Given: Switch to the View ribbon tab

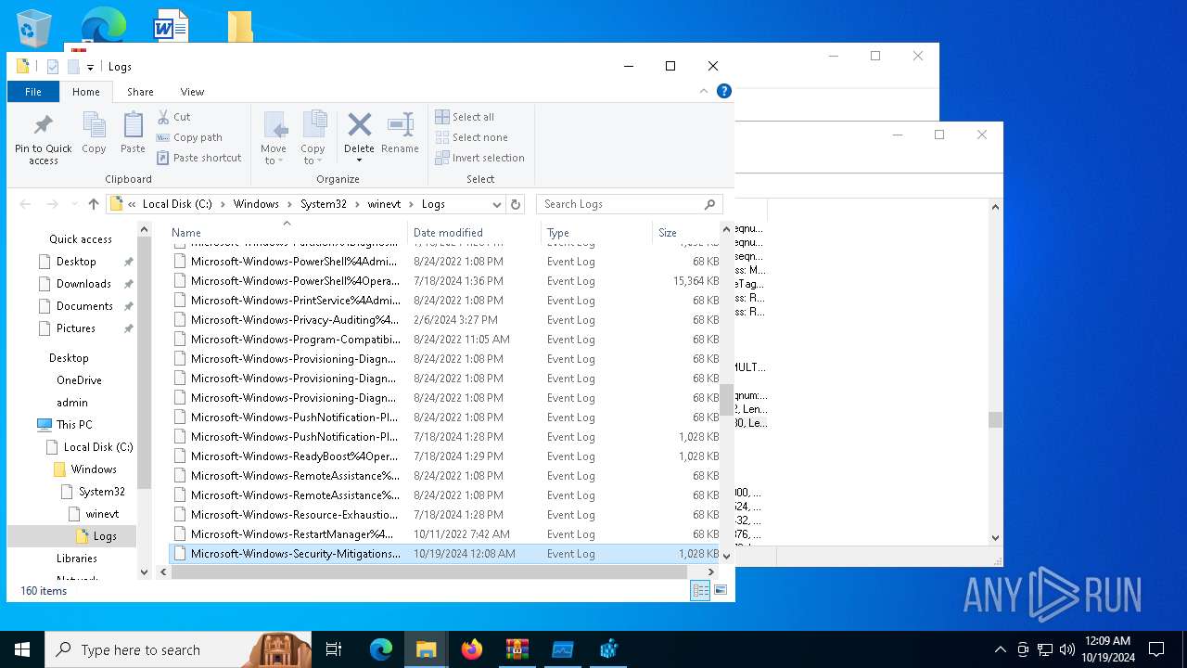Looking at the screenshot, I should click(192, 92).
